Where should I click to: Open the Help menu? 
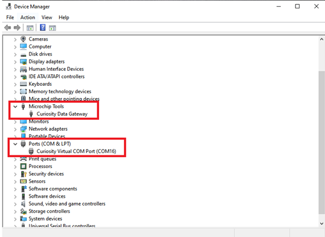64,18
